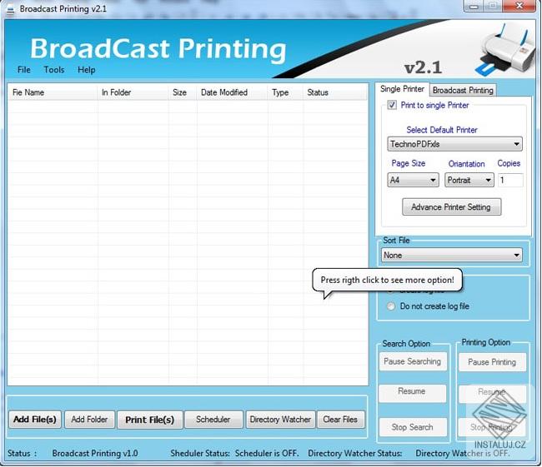Expand the Sort File None dropdown

[x=451, y=255]
